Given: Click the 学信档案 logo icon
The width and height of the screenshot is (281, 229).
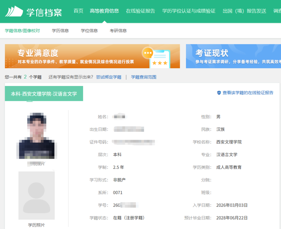Looking at the screenshot, I should [x=14, y=11].
